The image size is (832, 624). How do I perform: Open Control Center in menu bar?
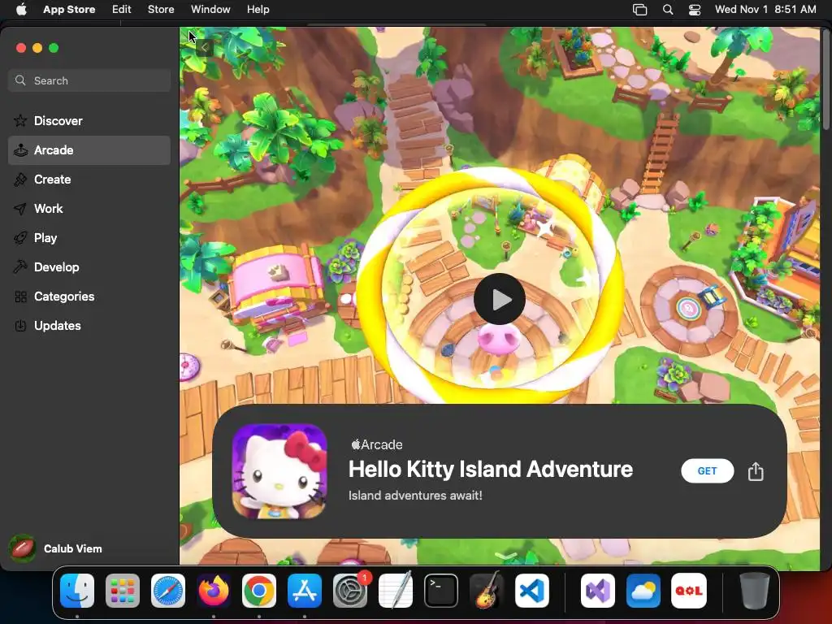tap(695, 10)
